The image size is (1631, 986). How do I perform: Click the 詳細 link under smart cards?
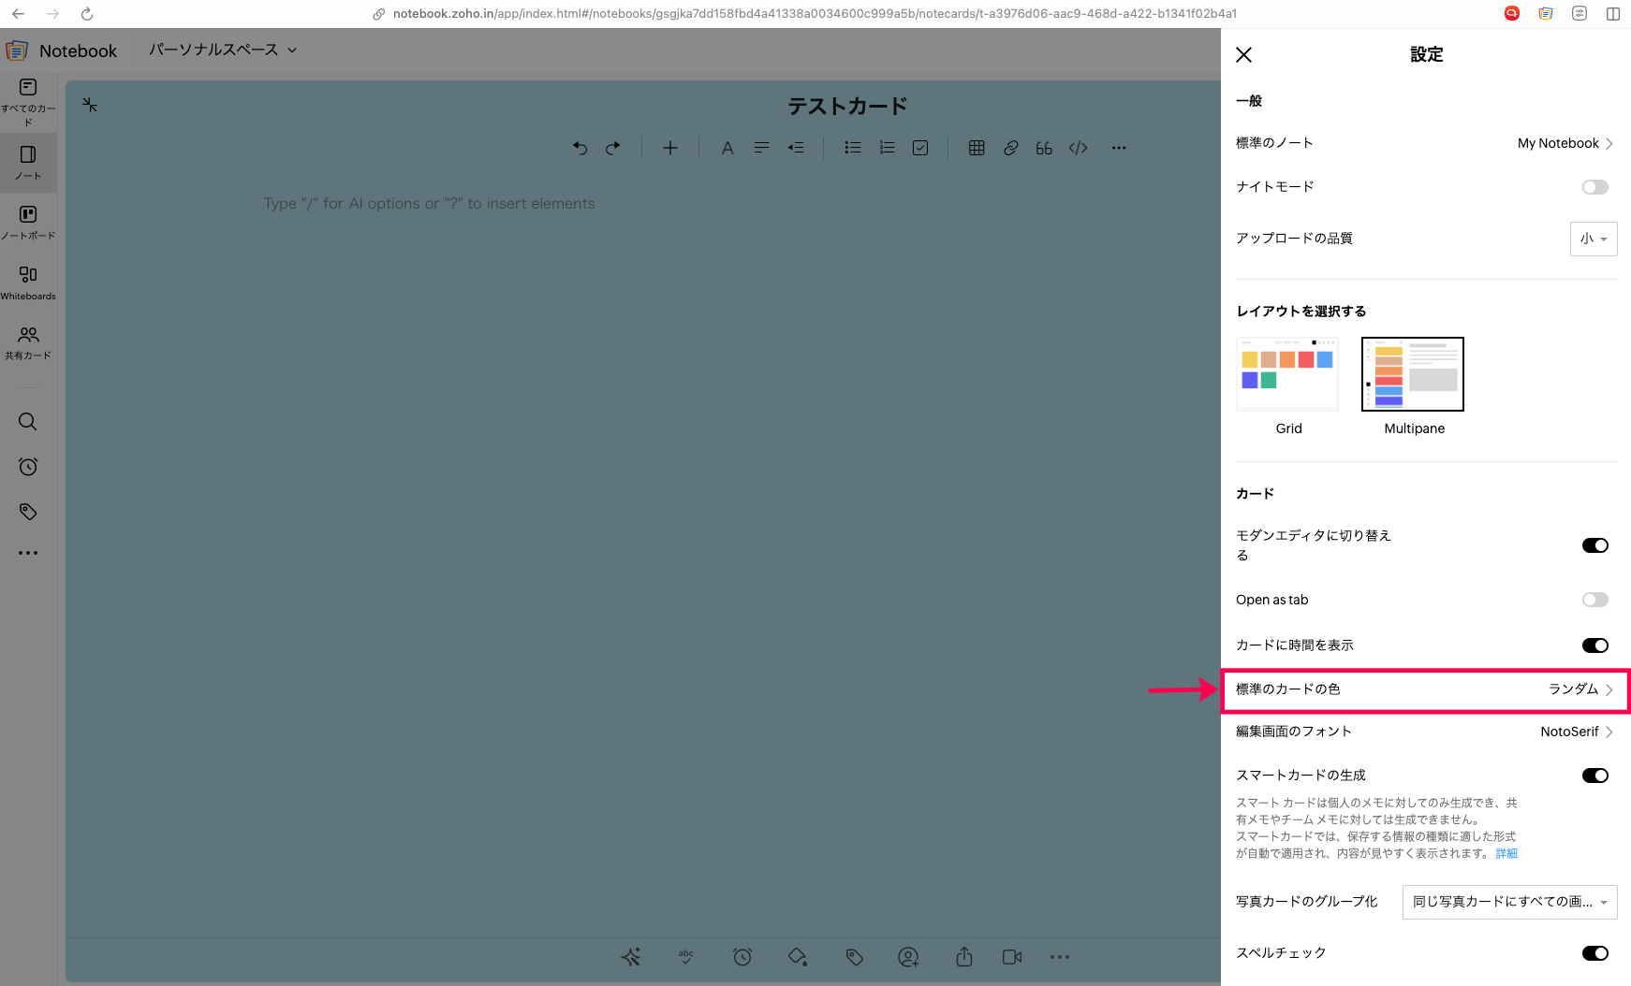[1506, 853]
